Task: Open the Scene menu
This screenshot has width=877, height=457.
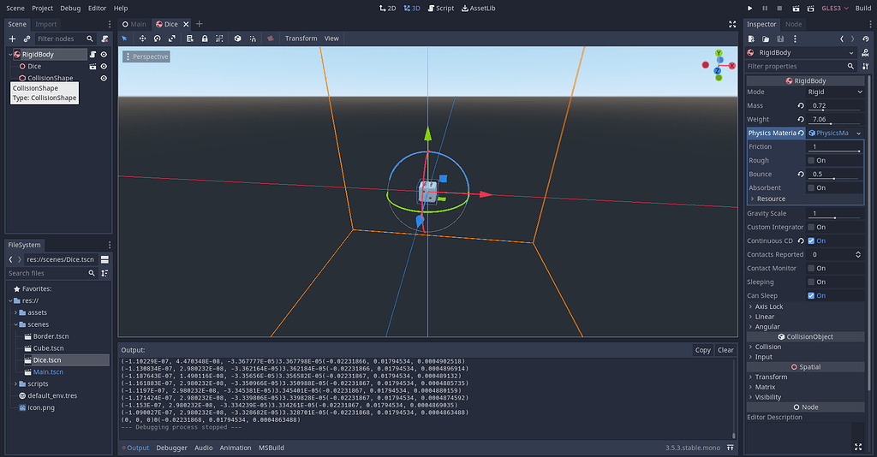Action: (x=15, y=9)
